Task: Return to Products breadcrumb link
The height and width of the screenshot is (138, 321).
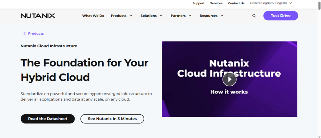Action: 36,33
